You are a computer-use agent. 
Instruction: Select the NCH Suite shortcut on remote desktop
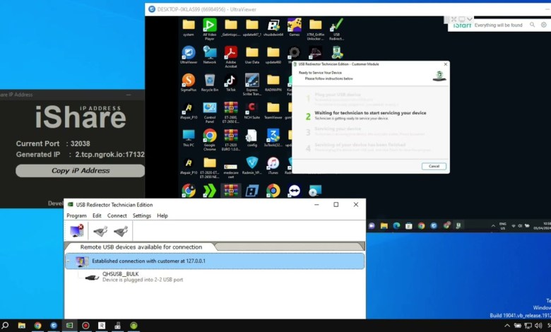click(x=252, y=110)
